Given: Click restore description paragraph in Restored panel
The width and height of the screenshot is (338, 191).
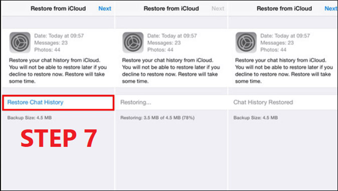Looking at the screenshot, I should (x=284, y=70).
